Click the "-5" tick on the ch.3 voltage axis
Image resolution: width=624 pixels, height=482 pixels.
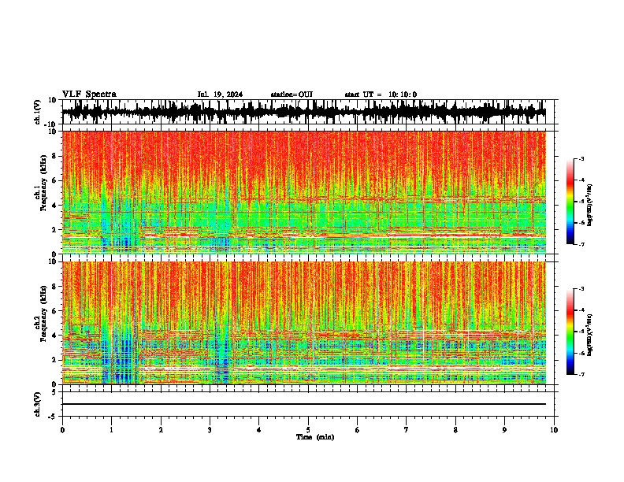(x=54, y=417)
